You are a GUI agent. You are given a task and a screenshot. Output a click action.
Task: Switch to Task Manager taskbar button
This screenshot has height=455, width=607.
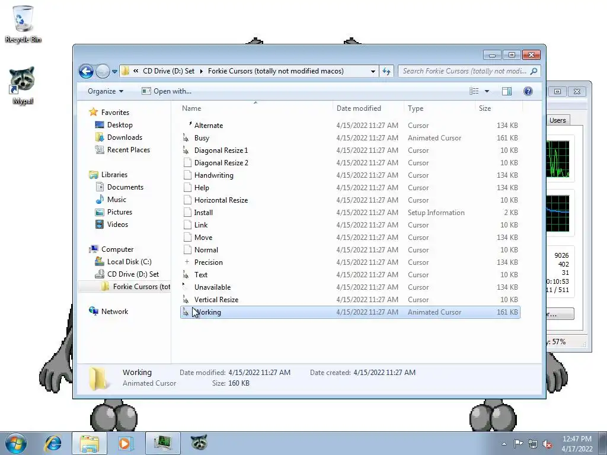(163, 443)
